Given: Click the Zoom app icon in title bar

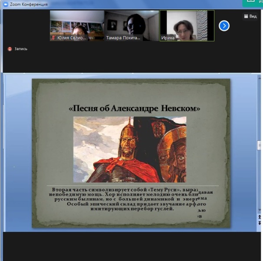Looking at the screenshot, I should [x=6, y=4].
